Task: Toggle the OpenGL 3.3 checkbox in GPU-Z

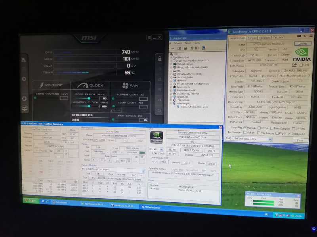Action: 290,134
